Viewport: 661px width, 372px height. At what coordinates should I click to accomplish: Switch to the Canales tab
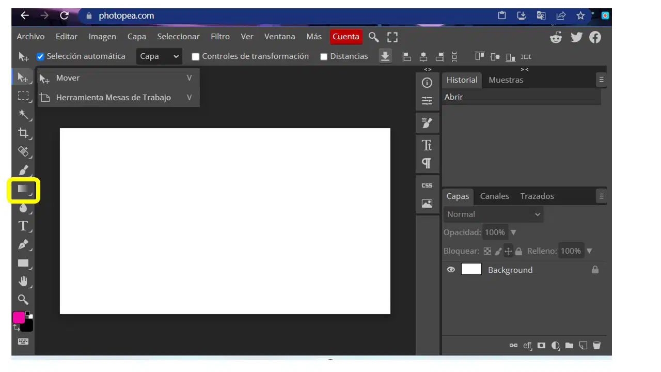(x=495, y=196)
